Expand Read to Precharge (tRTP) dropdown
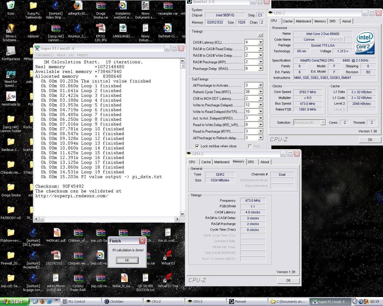The image size is (383, 306). (x=260, y=131)
